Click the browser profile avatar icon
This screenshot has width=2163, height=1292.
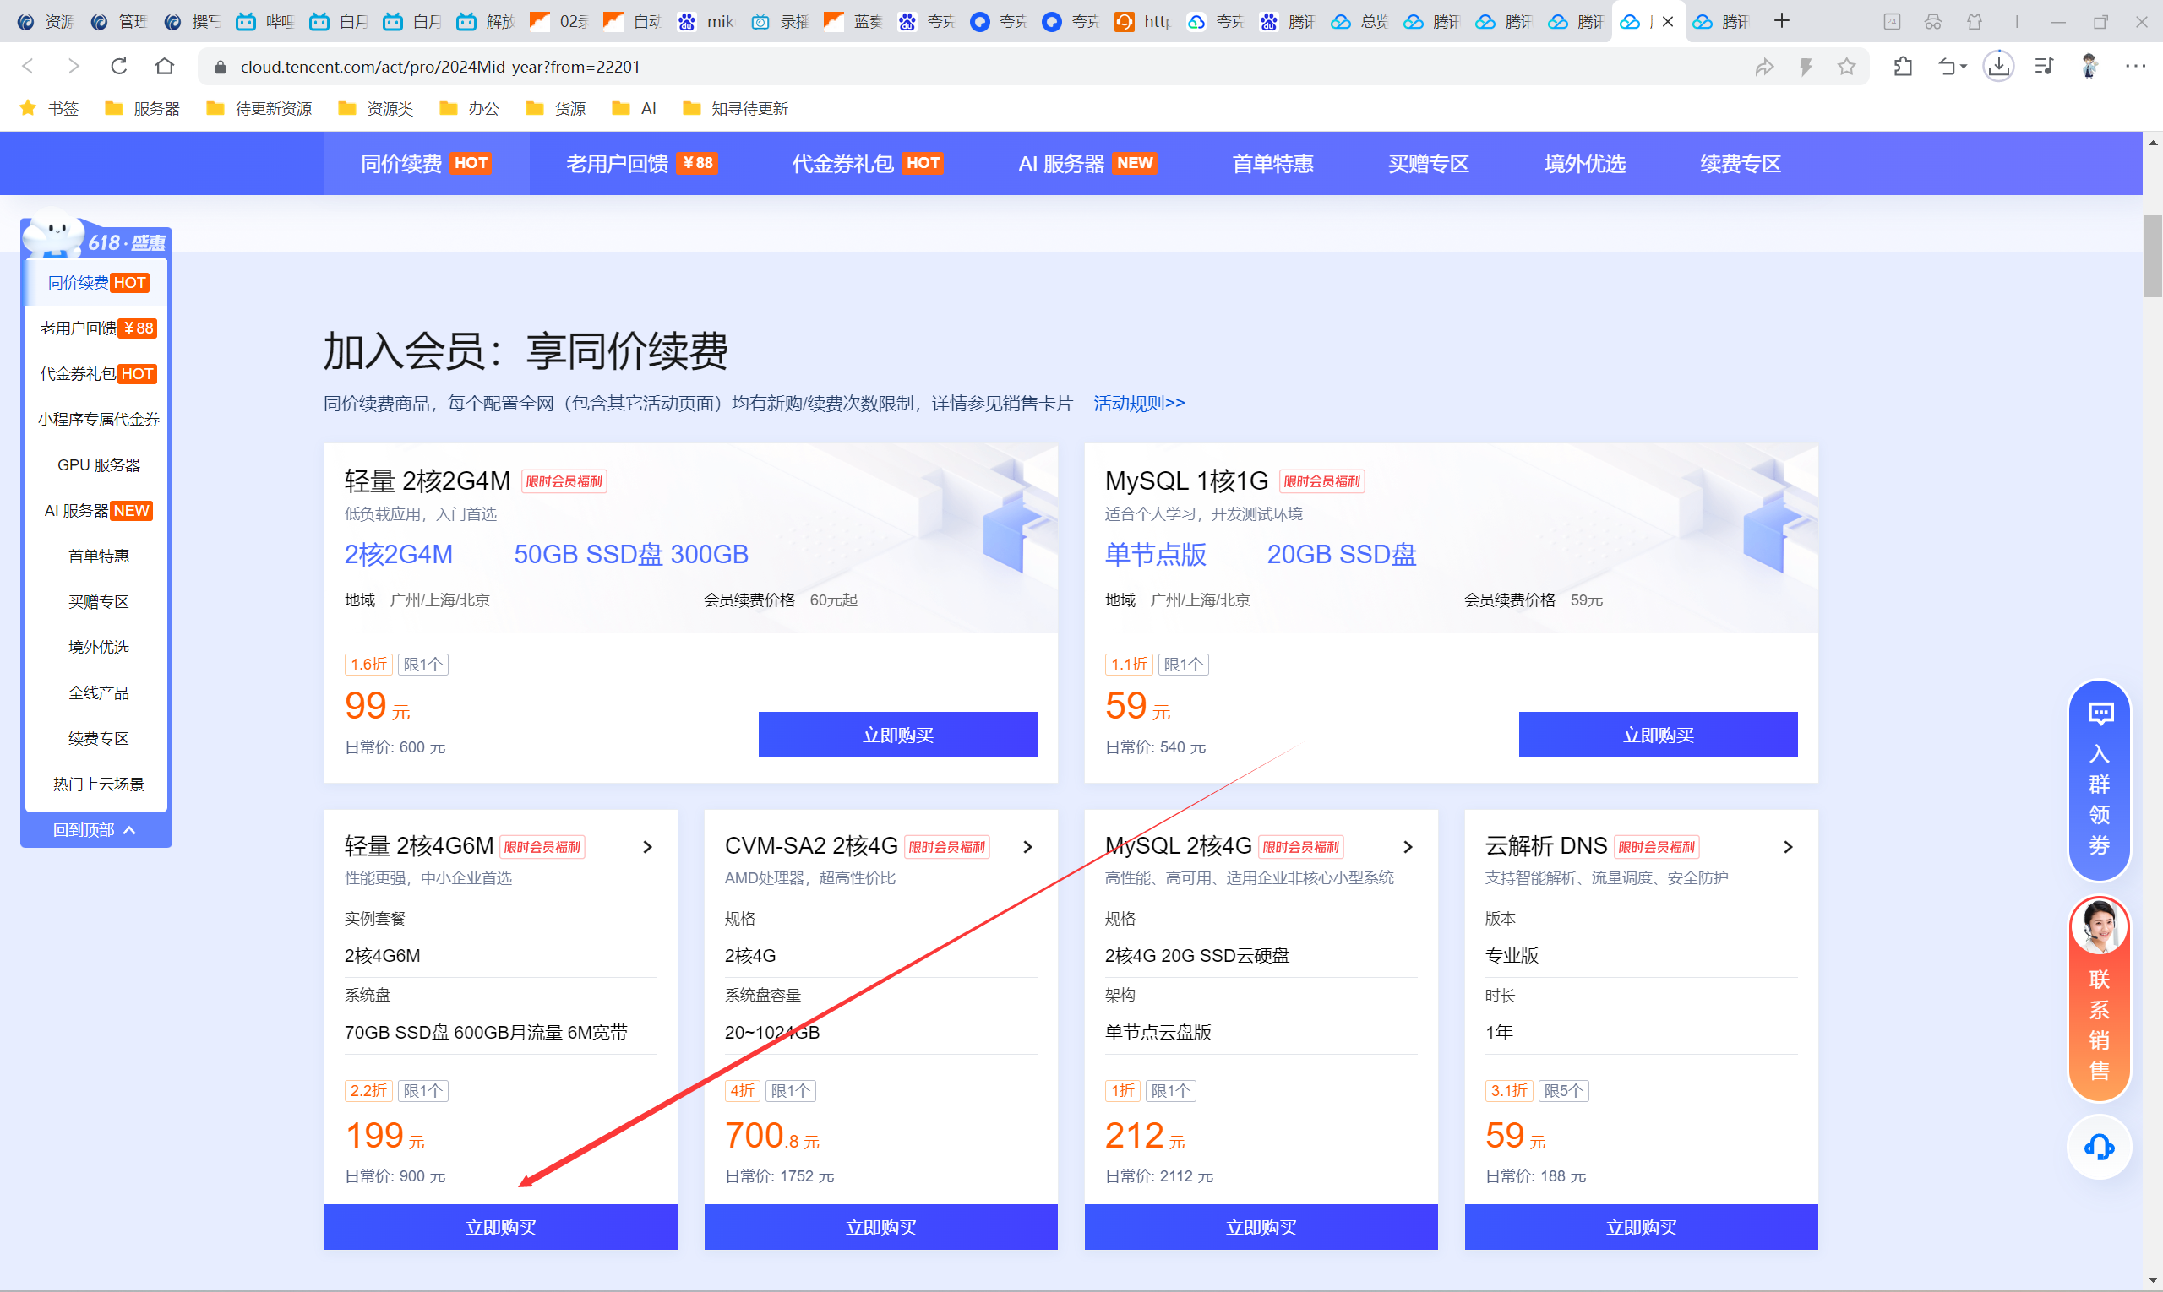[x=2087, y=66]
